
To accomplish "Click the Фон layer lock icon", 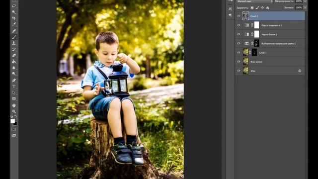I will point(300,71).
